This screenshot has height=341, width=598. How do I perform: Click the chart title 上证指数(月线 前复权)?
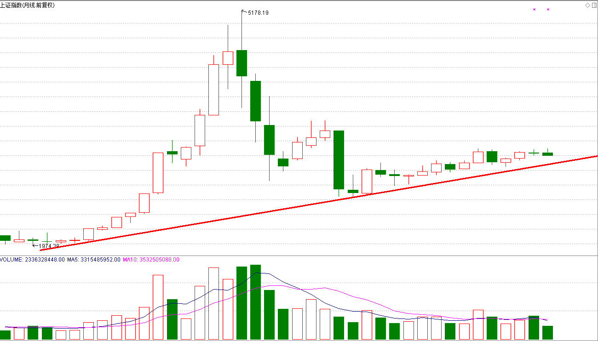tap(27, 5)
